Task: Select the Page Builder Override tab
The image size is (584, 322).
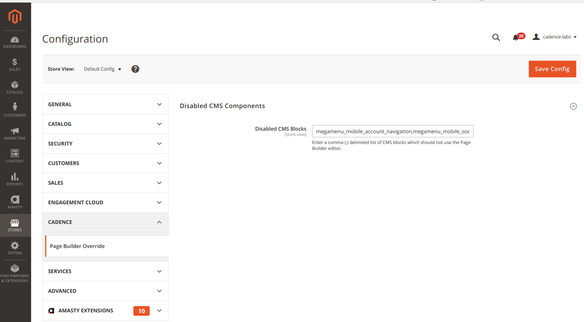Action: click(x=77, y=246)
